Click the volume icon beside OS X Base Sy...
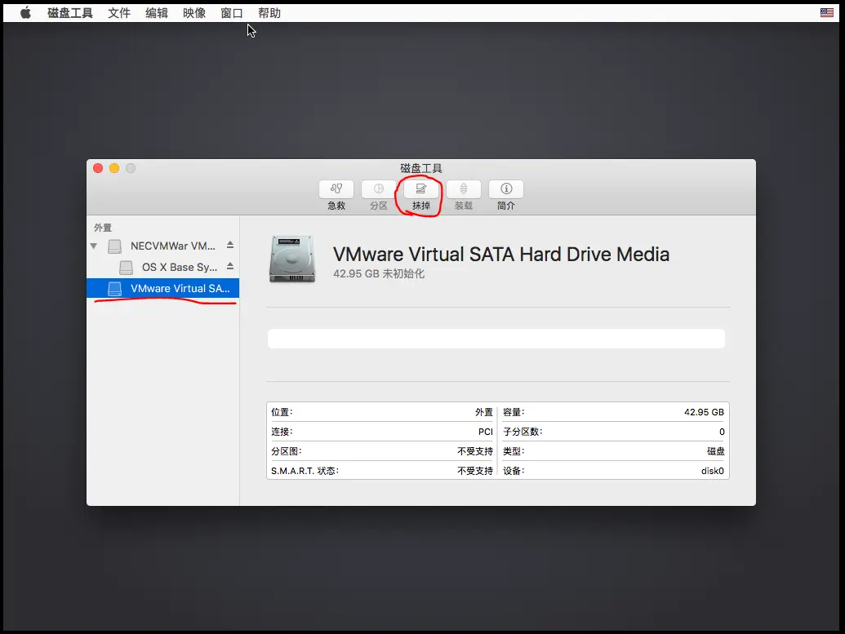Screen dimensions: 845x634 click(126, 267)
